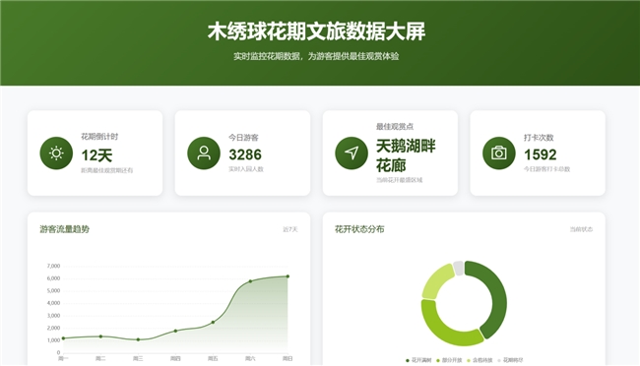Toggle the 含苞待放 legend item
Viewport: 640px width, 366px height.
[x=480, y=360]
